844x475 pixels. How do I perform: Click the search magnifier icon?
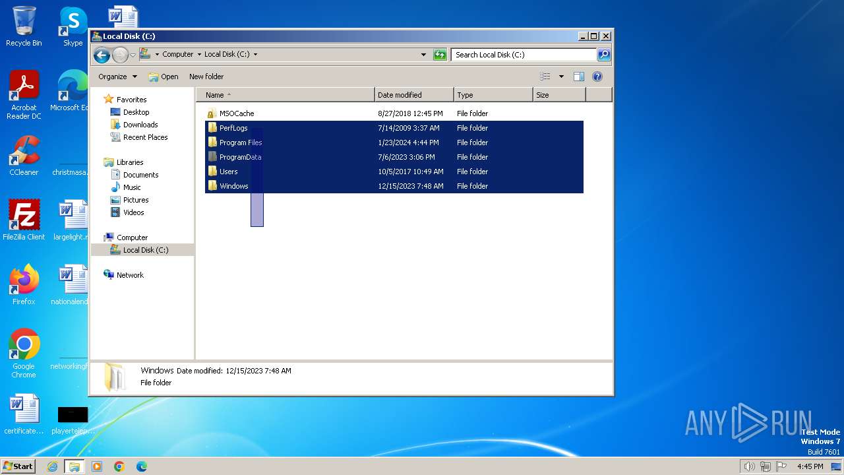[x=603, y=55]
